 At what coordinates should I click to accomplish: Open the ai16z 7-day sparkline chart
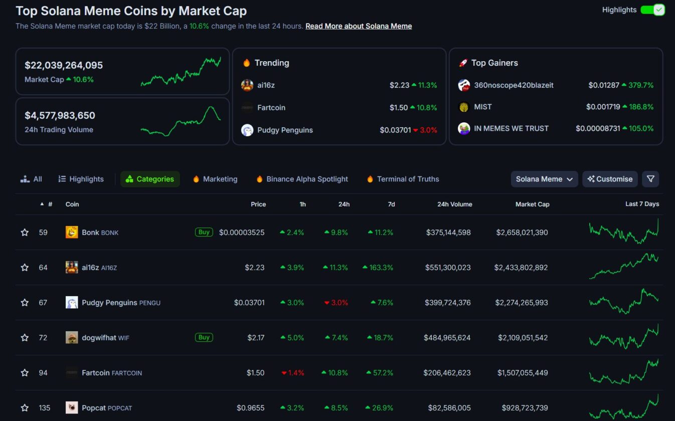coord(624,266)
